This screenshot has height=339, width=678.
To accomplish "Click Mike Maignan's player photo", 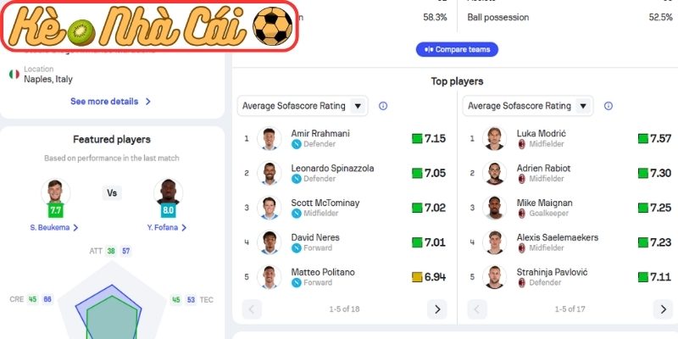I will [495, 208].
